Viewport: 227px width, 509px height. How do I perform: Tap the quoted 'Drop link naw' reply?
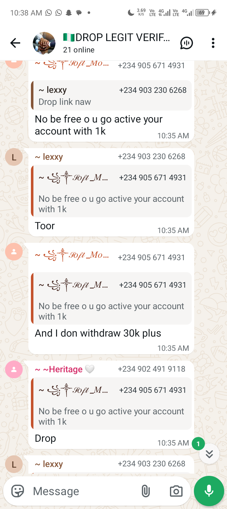[111, 95]
